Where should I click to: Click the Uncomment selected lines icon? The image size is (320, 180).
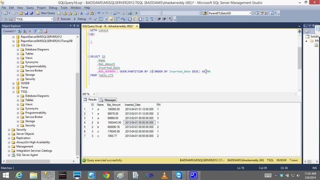coord(152,19)
